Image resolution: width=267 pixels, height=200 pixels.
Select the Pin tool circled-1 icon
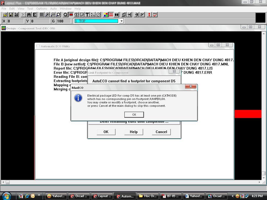tap(76, 15)
